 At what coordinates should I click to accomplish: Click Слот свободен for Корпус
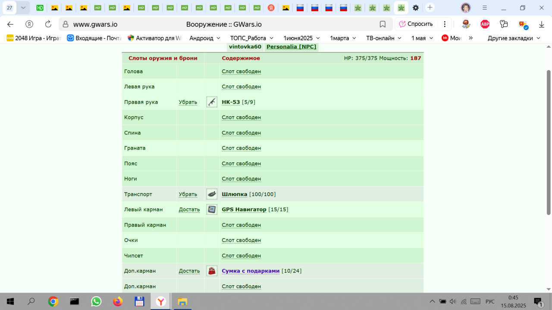coord(241,117)
